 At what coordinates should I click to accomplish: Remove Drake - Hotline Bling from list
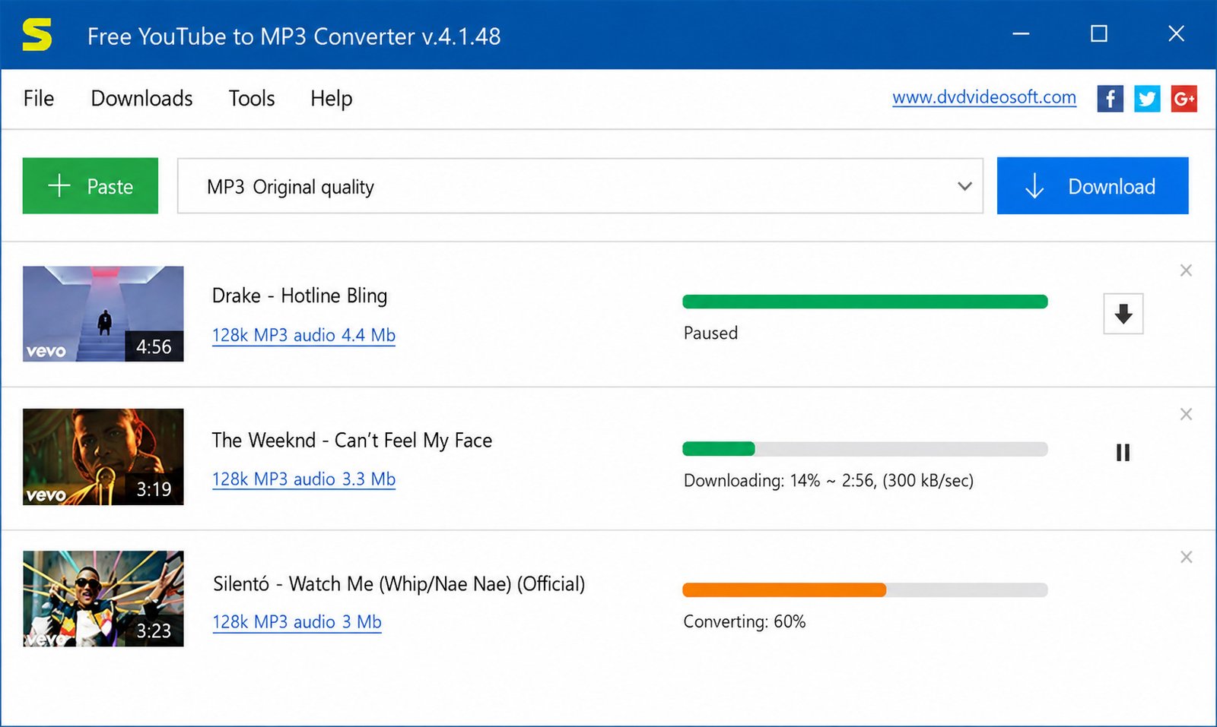1186,270
